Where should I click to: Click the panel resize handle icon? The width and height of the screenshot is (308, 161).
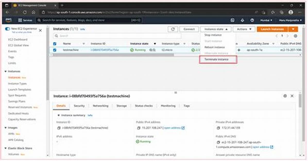pos(176,93)
